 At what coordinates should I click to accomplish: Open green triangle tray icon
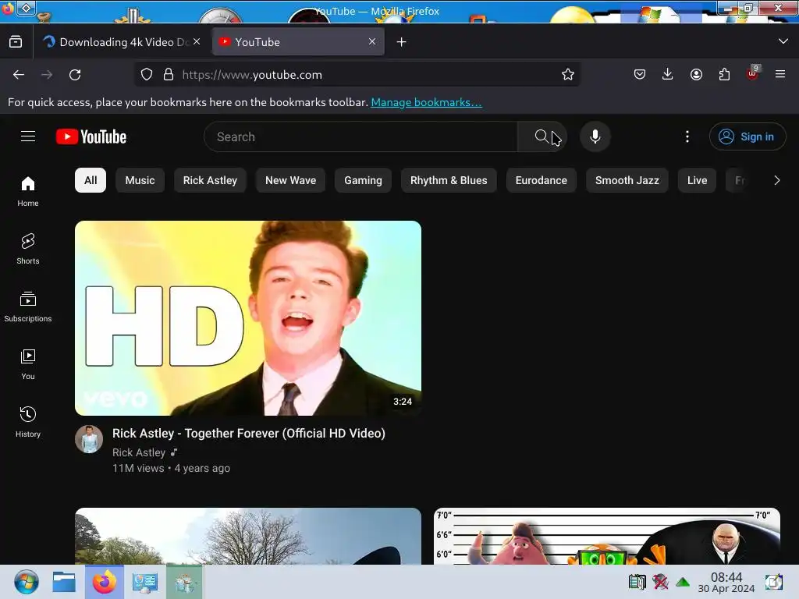[683, 582]
